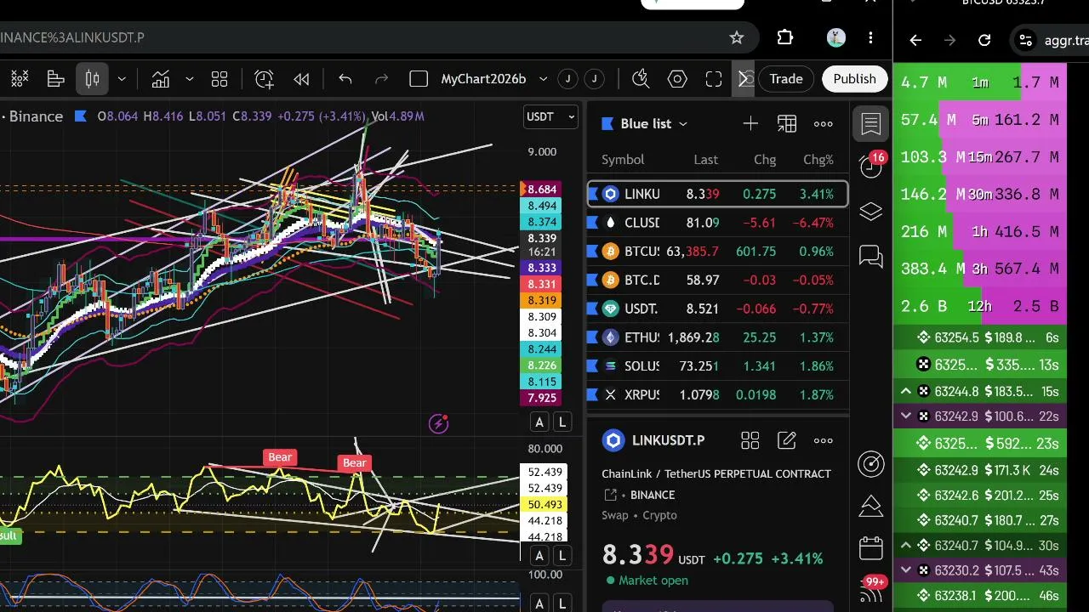Viewport: 1089px width, 612px height.
Task: Open the calendar icon in right sidebar
Action: (x=871, y=548)
